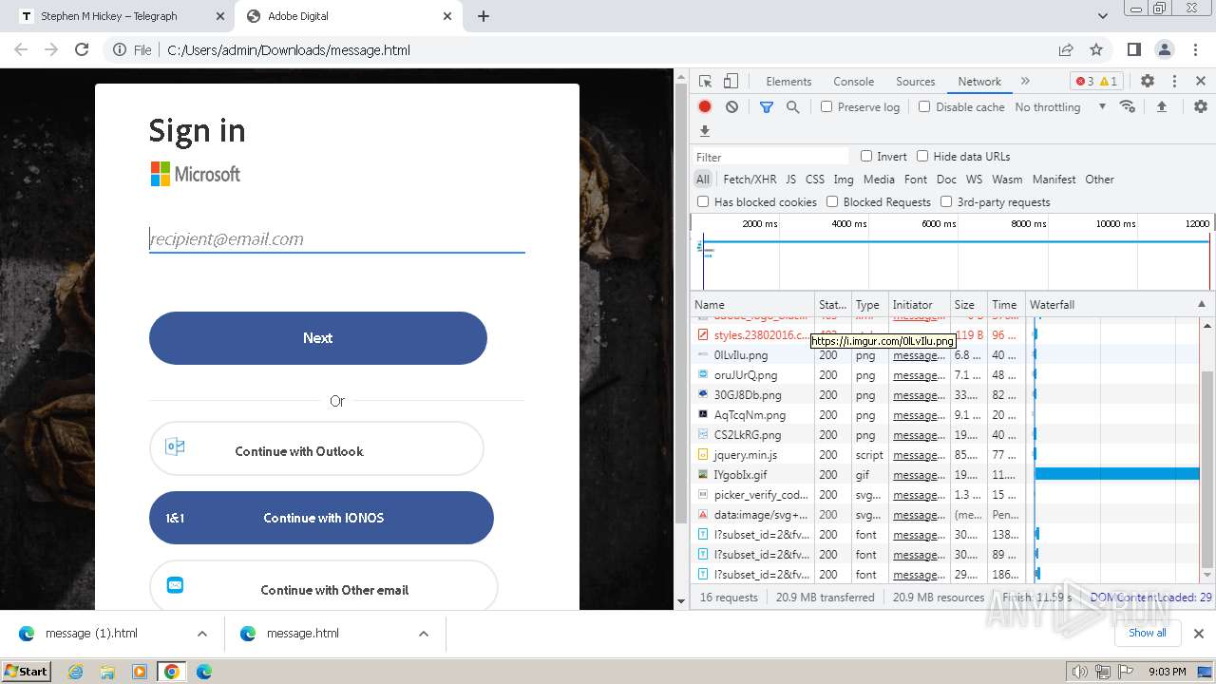Open Microsoft Edge from taskbar
The width and height of the screenshot is (1216, 684).
(x=203, y=672)
